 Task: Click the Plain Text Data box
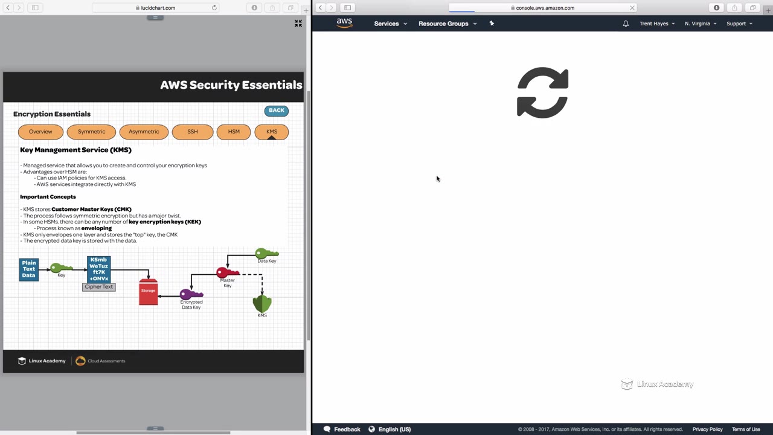(x=29, y=269)
